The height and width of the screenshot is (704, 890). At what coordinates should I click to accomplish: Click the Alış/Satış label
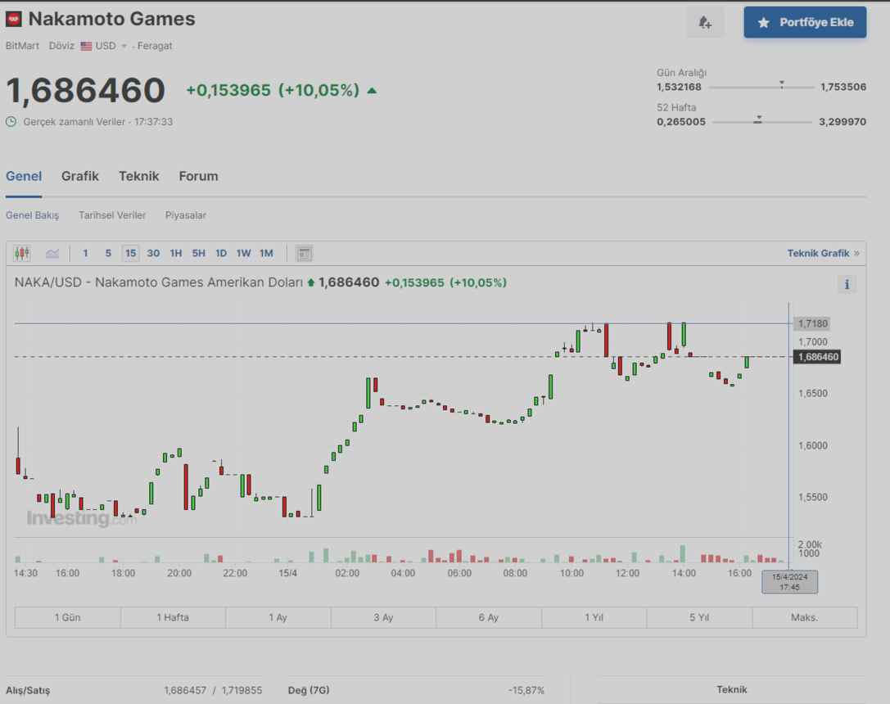coord(28,690)
